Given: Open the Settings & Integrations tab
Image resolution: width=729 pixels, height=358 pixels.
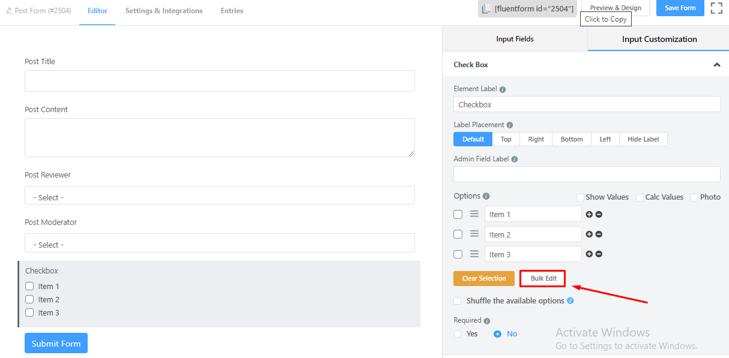Looking at the screenshot, I should tap(164, 11).
